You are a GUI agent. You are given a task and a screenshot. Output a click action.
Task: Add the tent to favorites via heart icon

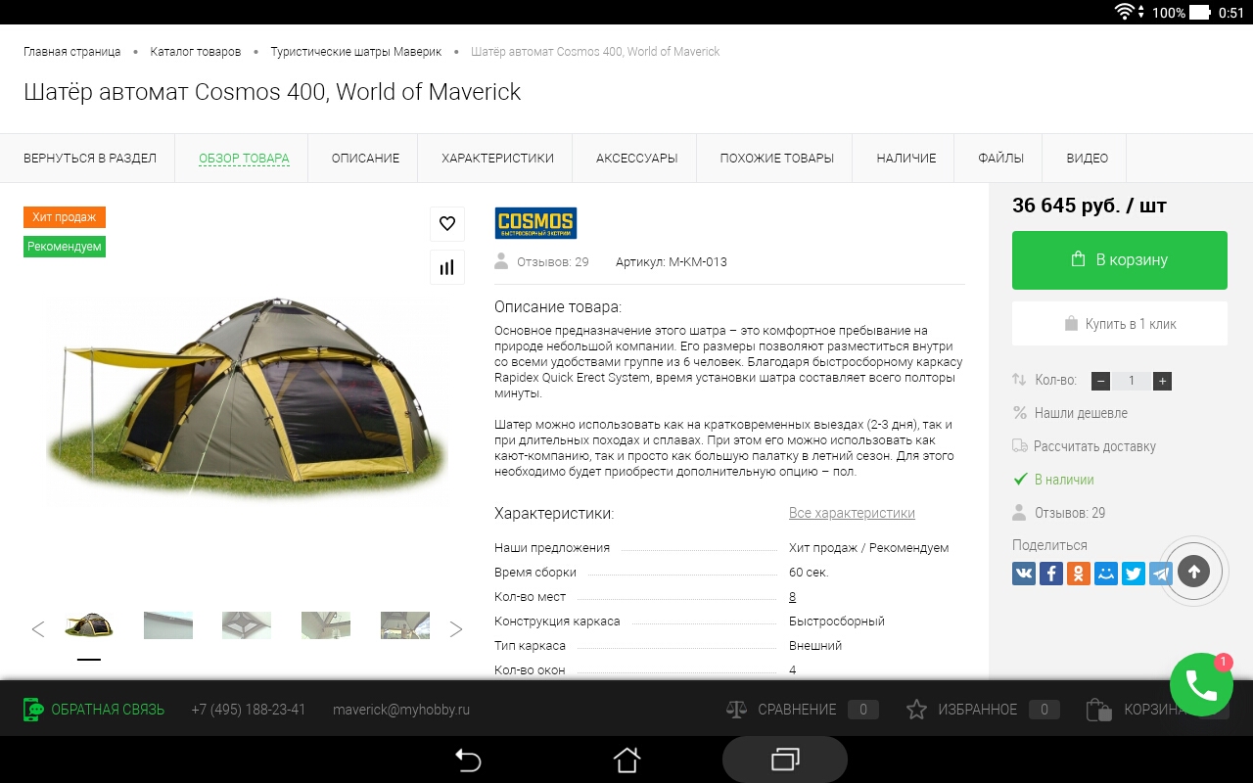[447, 223]
